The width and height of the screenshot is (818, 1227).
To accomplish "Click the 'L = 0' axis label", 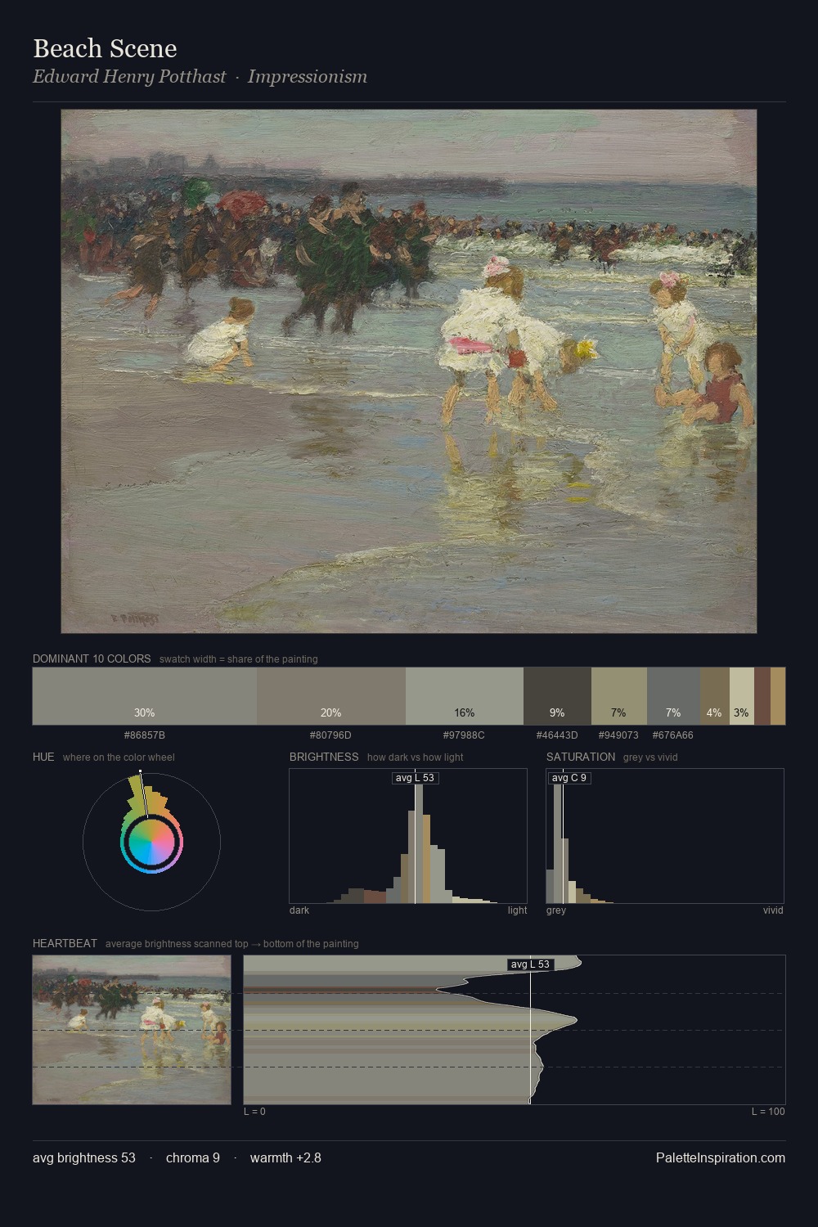I will (254, 1112).
